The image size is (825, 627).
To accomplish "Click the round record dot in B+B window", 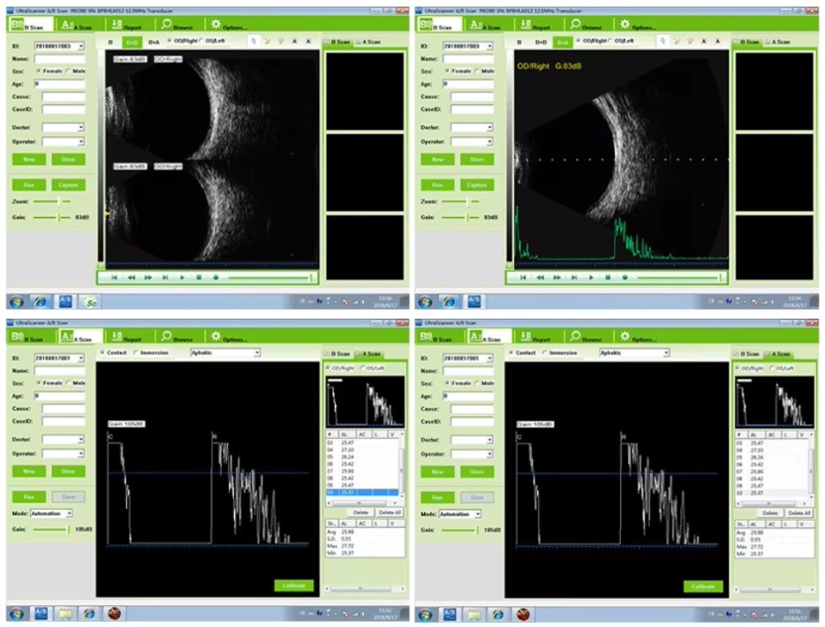I will tap(216, 277).
